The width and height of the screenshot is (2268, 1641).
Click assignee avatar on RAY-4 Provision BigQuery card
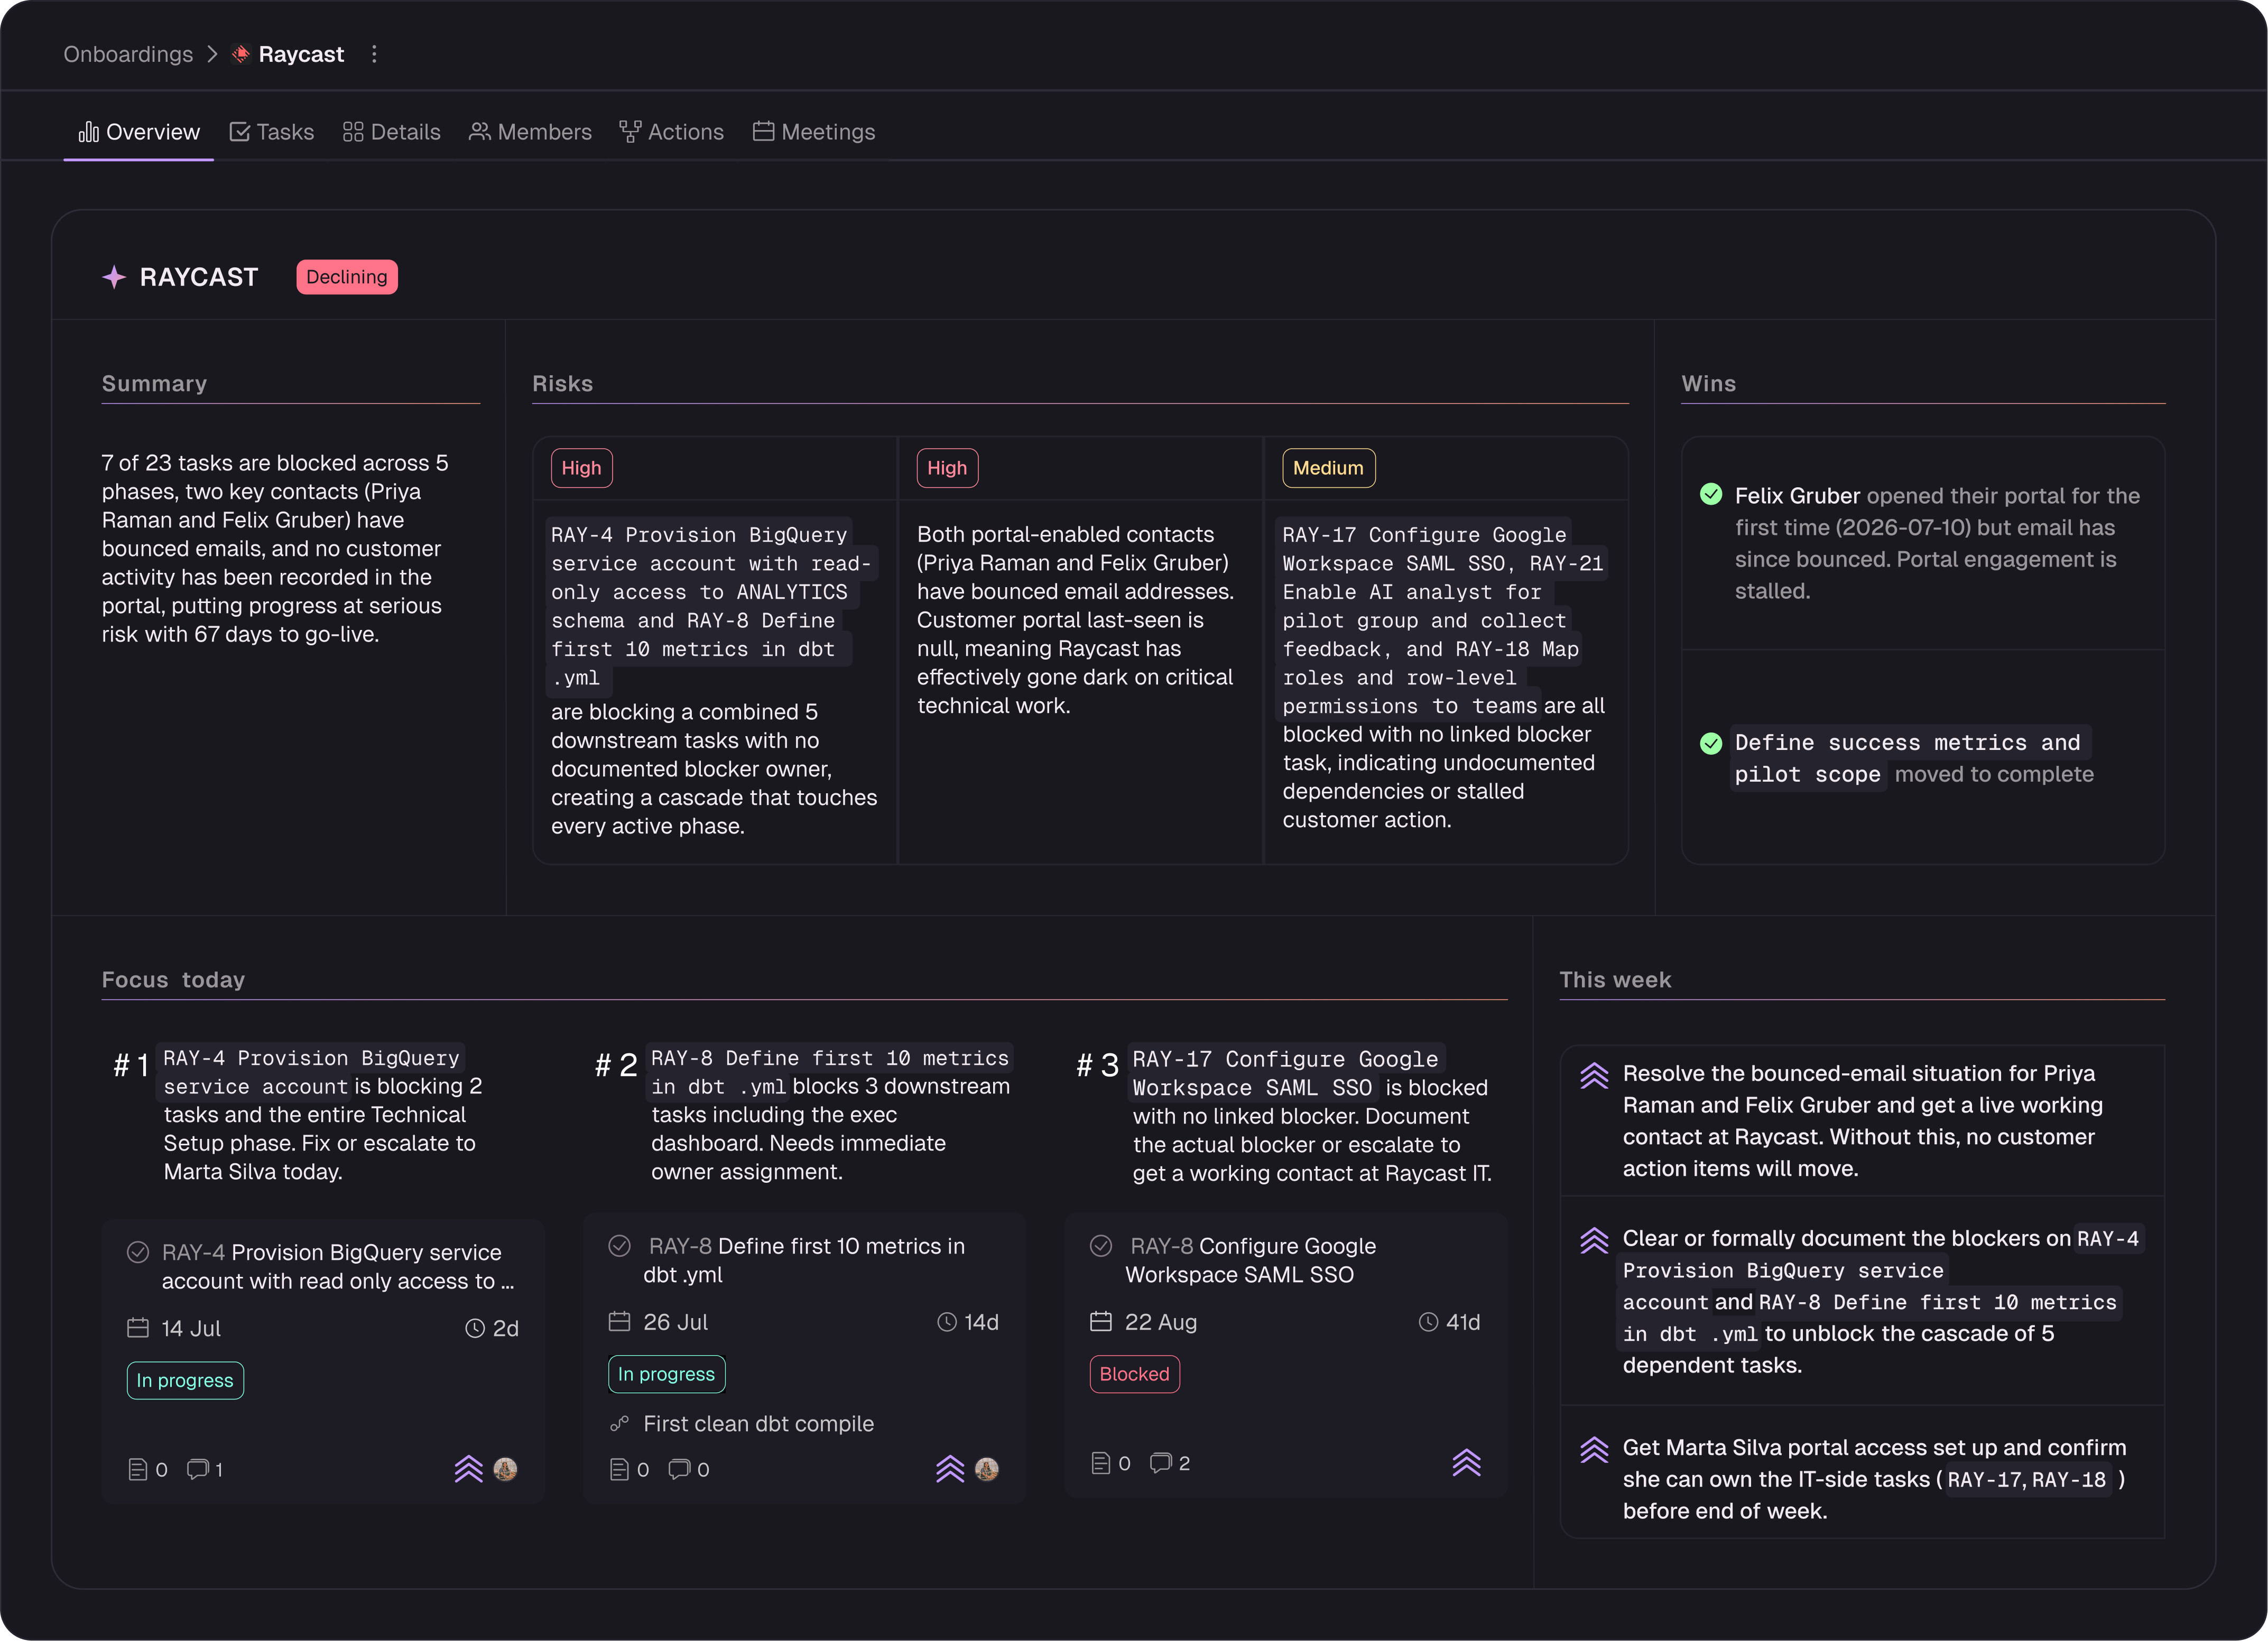click(506, 1469)
